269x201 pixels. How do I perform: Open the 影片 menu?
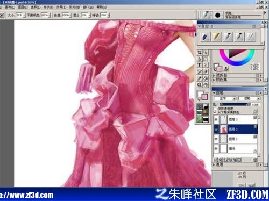click(x=74, y=7)
